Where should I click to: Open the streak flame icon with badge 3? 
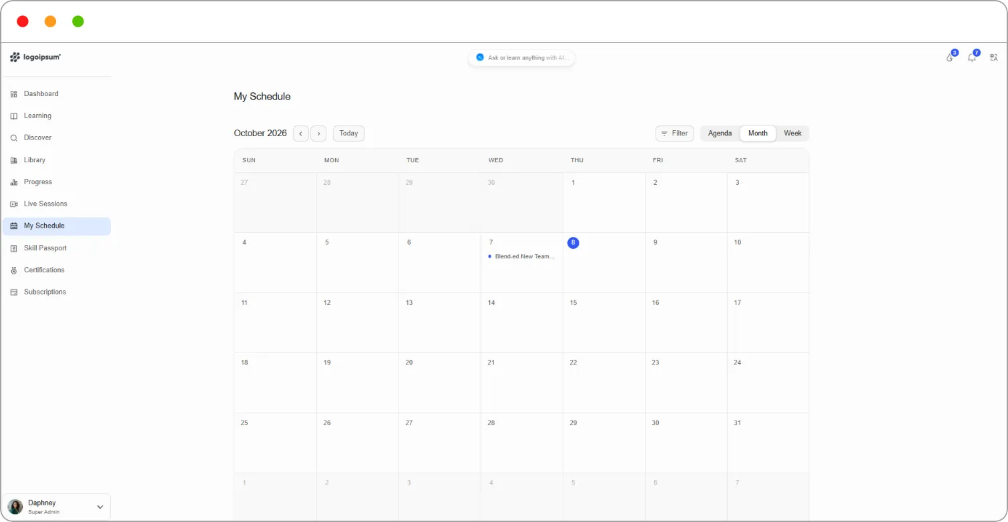[951, 57]
